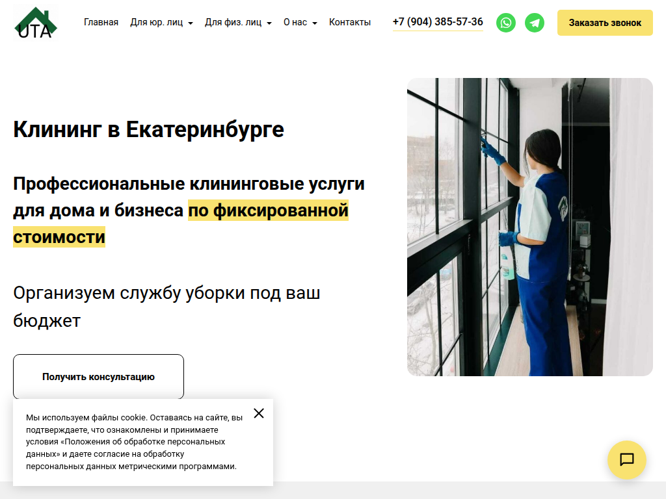Viewport: 666px width, 499px height.
Task: Call the +7 (904) 385-57-36 number
Action: tap(438, 22)
